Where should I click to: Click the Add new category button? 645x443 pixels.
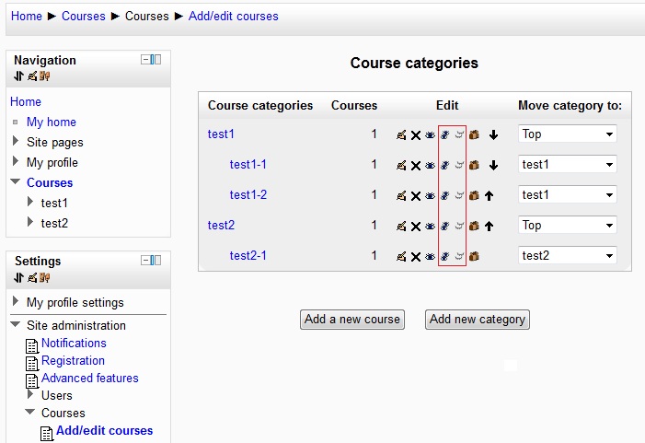[x=478, y=320]
